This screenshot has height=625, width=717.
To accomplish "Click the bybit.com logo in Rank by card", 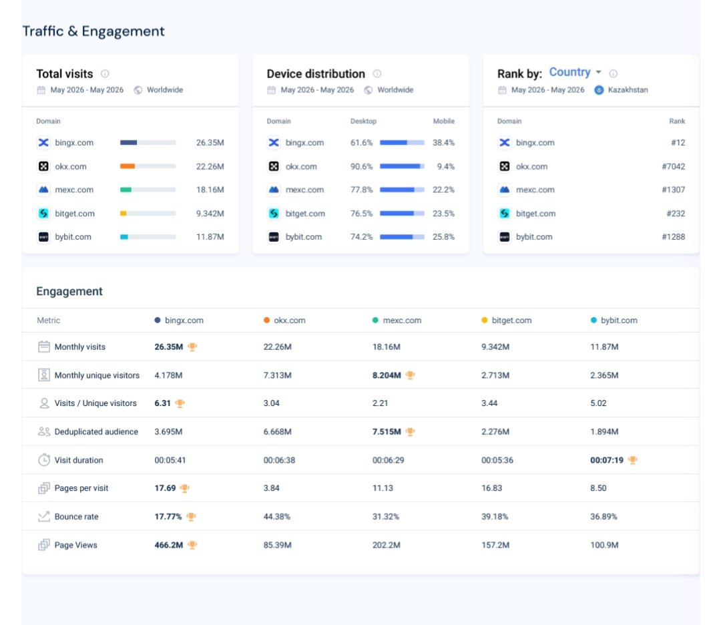I will (x=504, y=237).
